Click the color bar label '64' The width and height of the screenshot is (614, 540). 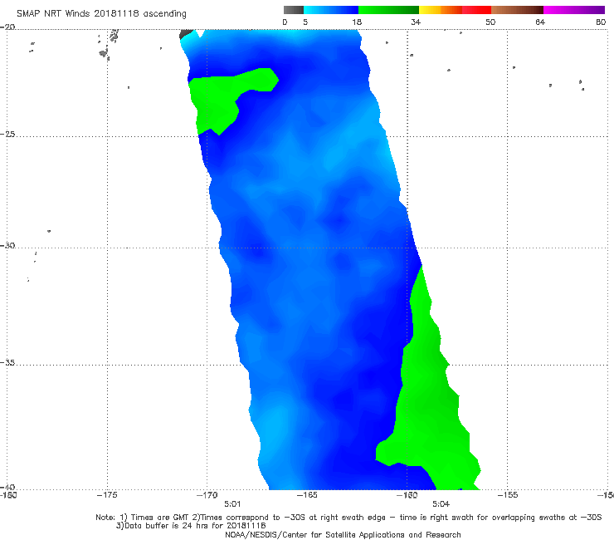tap(540, 22)
